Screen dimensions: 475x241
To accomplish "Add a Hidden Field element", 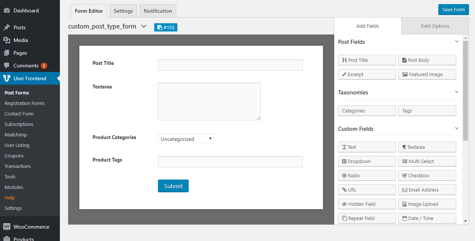I will [x=366, y=204].
